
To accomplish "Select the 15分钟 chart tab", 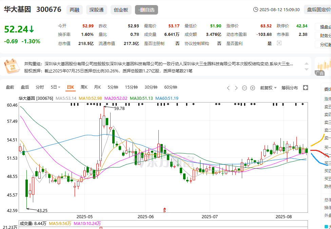I will click(131, 87).
